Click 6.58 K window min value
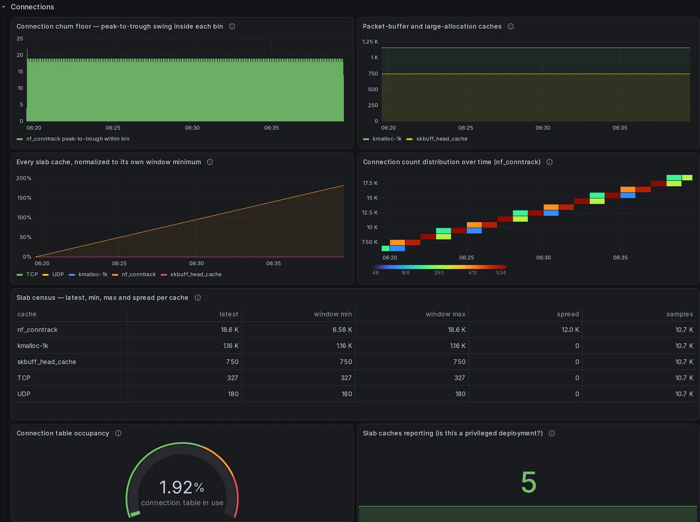Image resolution: width=700 pixels, height=522 pixels. click(342, 330)
